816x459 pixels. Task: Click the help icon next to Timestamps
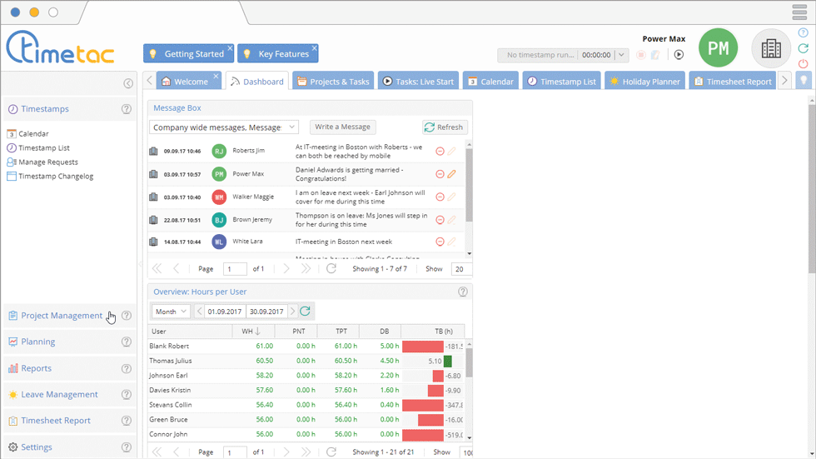(127, 109)
